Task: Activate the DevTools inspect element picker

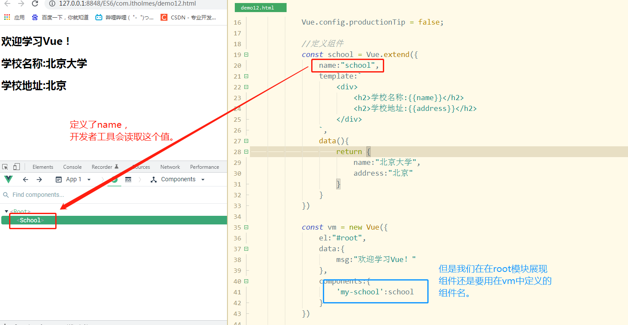Action: (x=5, y=167)
